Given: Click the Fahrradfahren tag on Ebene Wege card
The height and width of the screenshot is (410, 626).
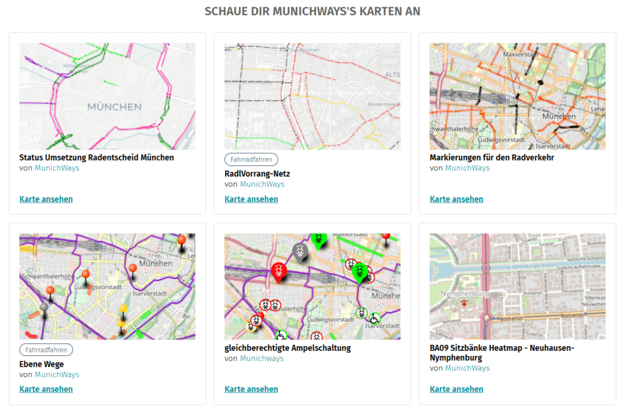Looking at the screenshot, I should click(46, 349).
